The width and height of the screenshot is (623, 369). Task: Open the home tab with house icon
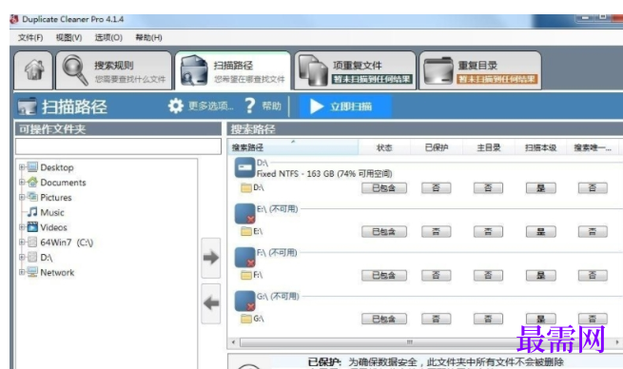(x=34, y=70)
